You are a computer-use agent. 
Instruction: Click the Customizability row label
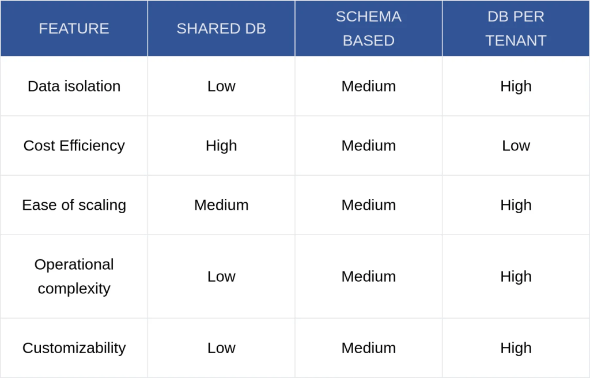coord(74,347)
